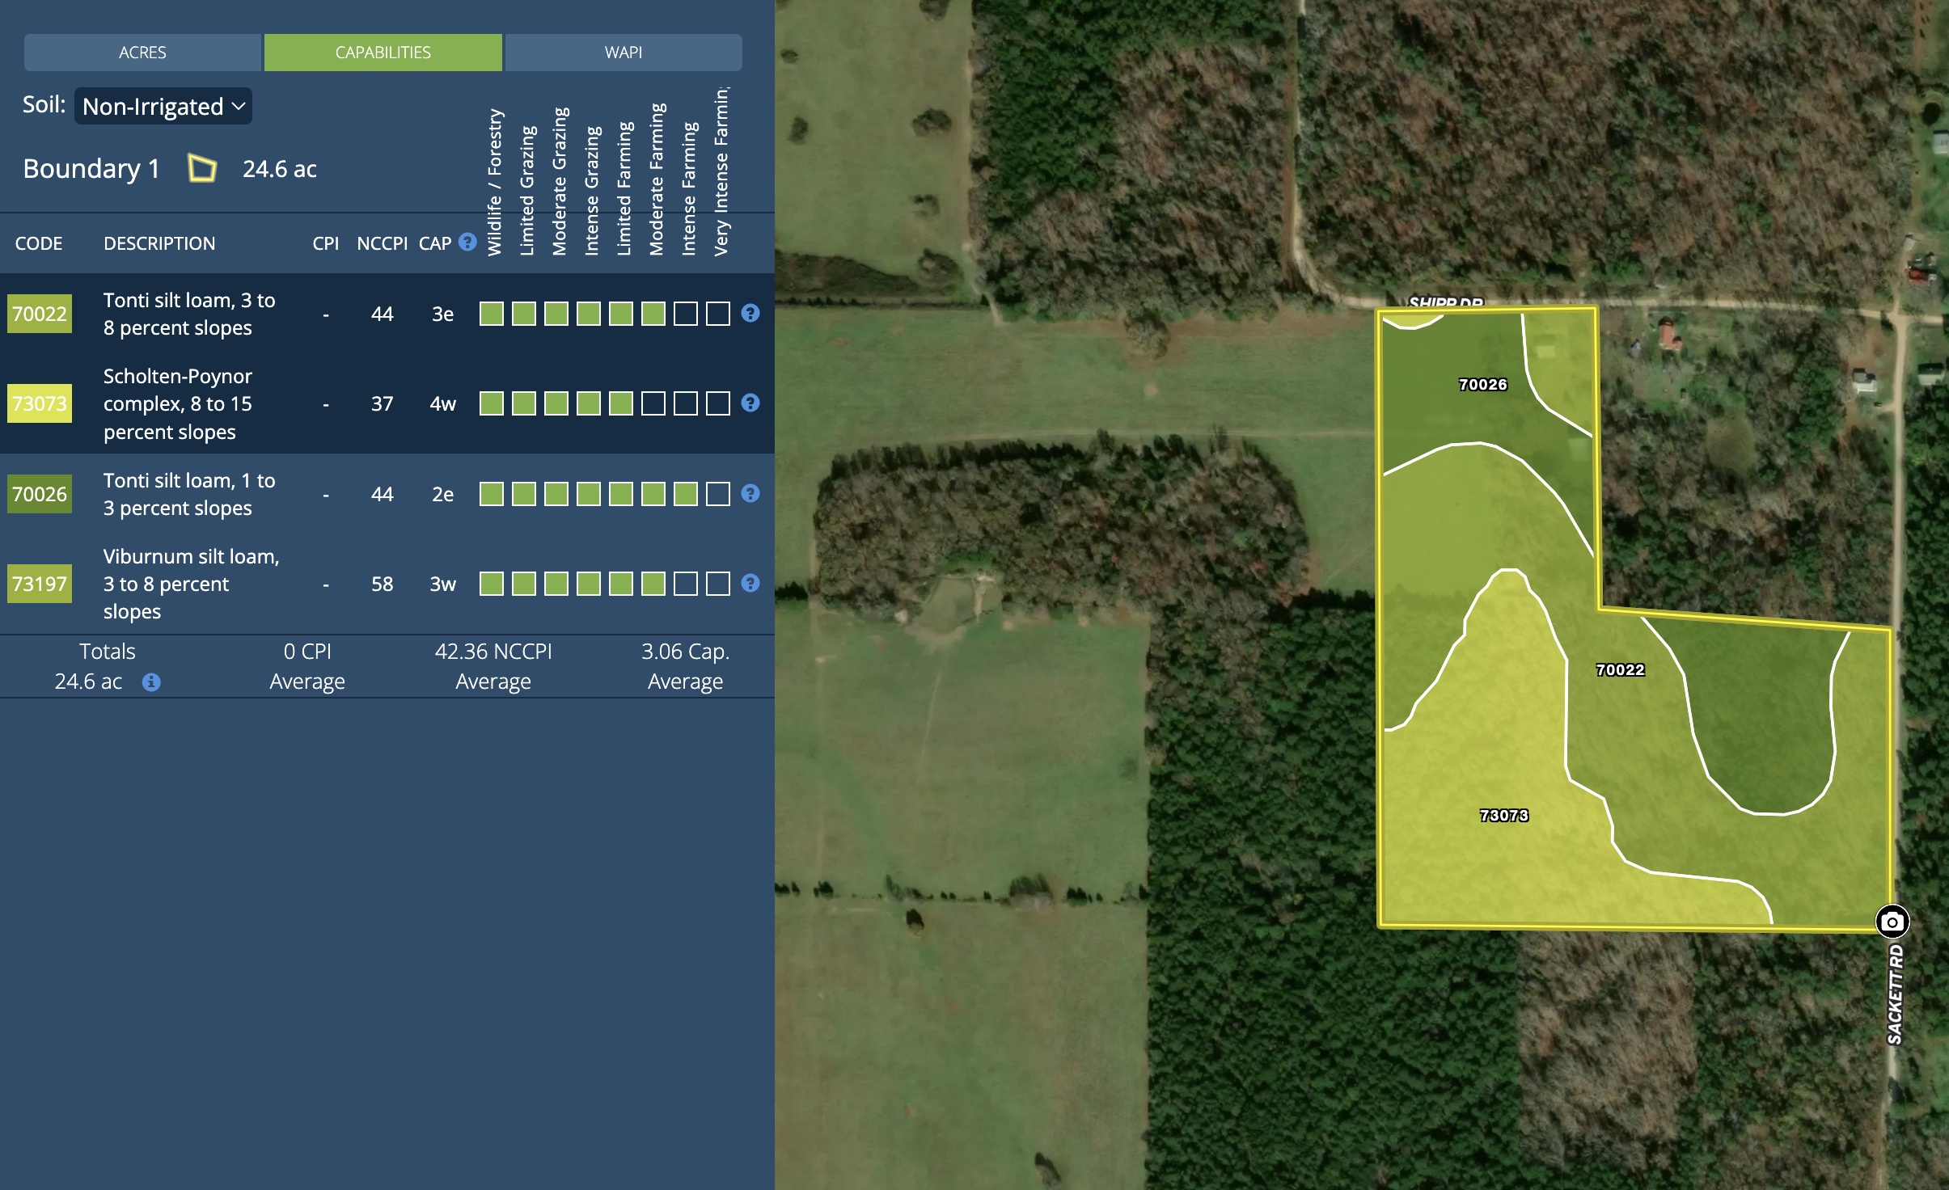Select the CAPABILITIES tab

pyautogui.click(x=383, y=53)
